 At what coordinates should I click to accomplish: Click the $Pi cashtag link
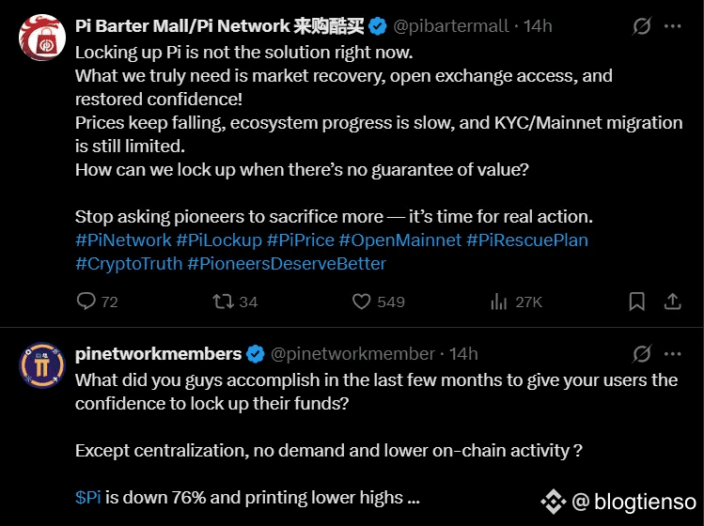click(x=88, y=497)
